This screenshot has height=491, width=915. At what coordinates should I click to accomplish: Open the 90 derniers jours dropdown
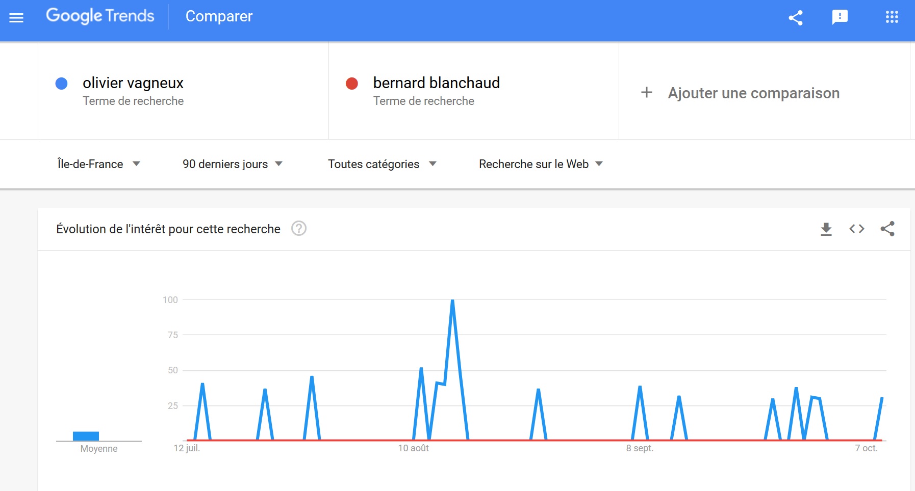(233, 164)
